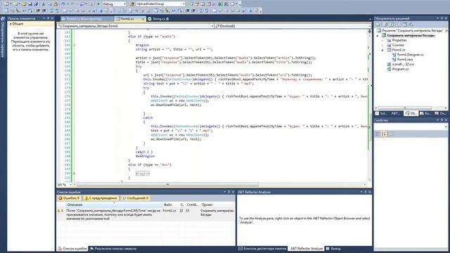
Task: Open the Download() member dropdown
Action: tap(292, 26)
